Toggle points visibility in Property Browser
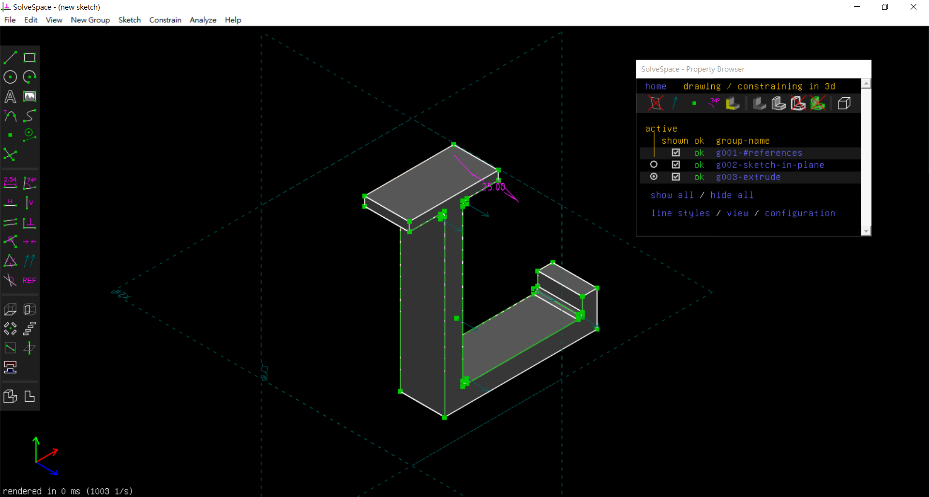Viewport: 929px width, 497px height. tap(694, 103)
